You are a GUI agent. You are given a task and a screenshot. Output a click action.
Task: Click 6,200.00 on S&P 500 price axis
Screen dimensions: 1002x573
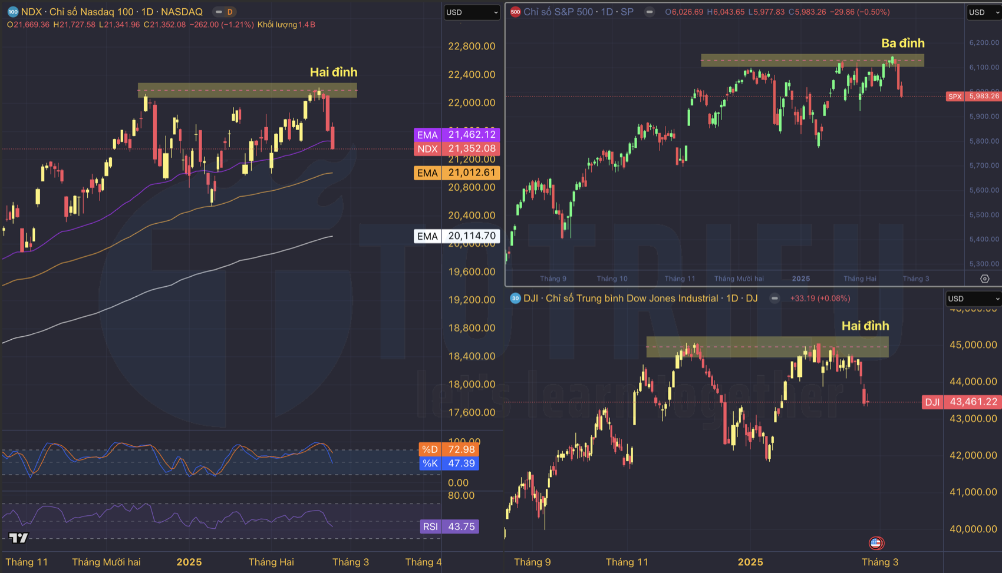coord(984,42)
